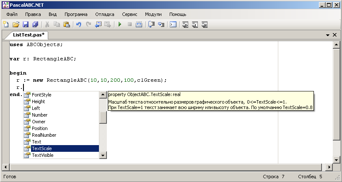
Task: Run the program with green arrow
Action: (x=120, y=24)
